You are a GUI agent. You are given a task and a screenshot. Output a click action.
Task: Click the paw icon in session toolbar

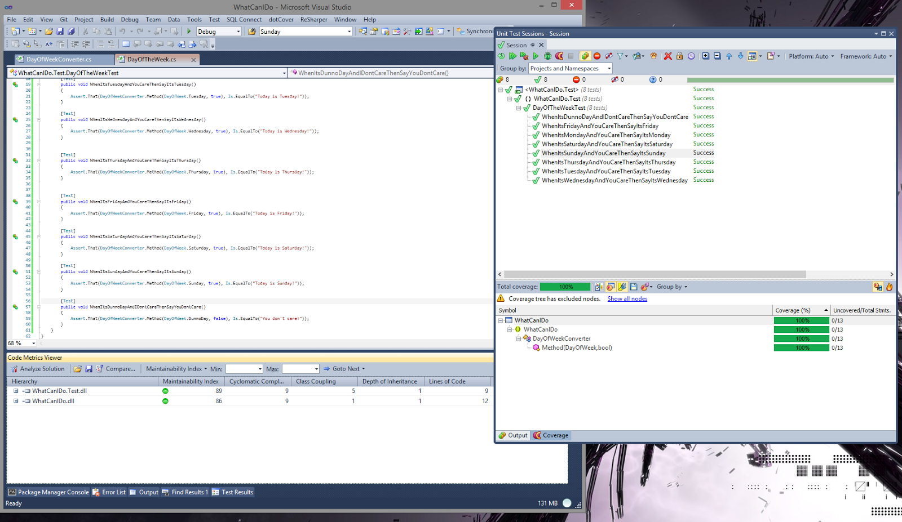point(653,56)
